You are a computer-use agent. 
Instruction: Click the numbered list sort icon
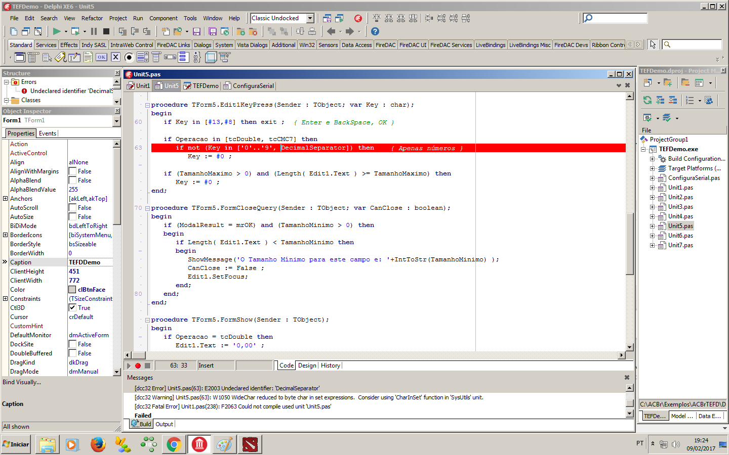coord(690,100)
